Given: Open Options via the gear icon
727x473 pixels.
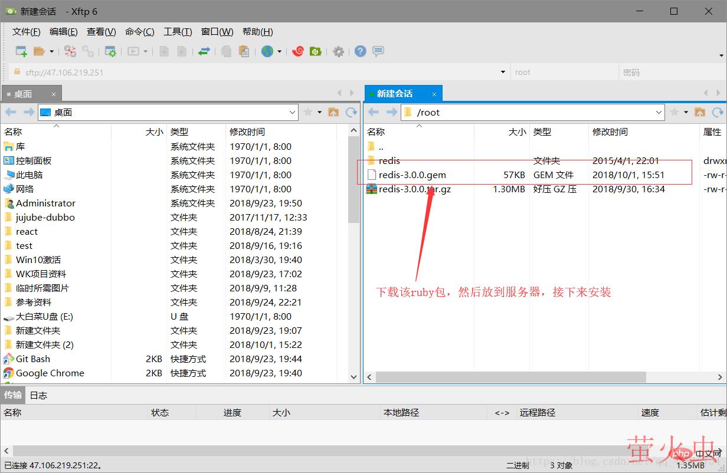Looking at the screenshot, I should click(338, 51).
